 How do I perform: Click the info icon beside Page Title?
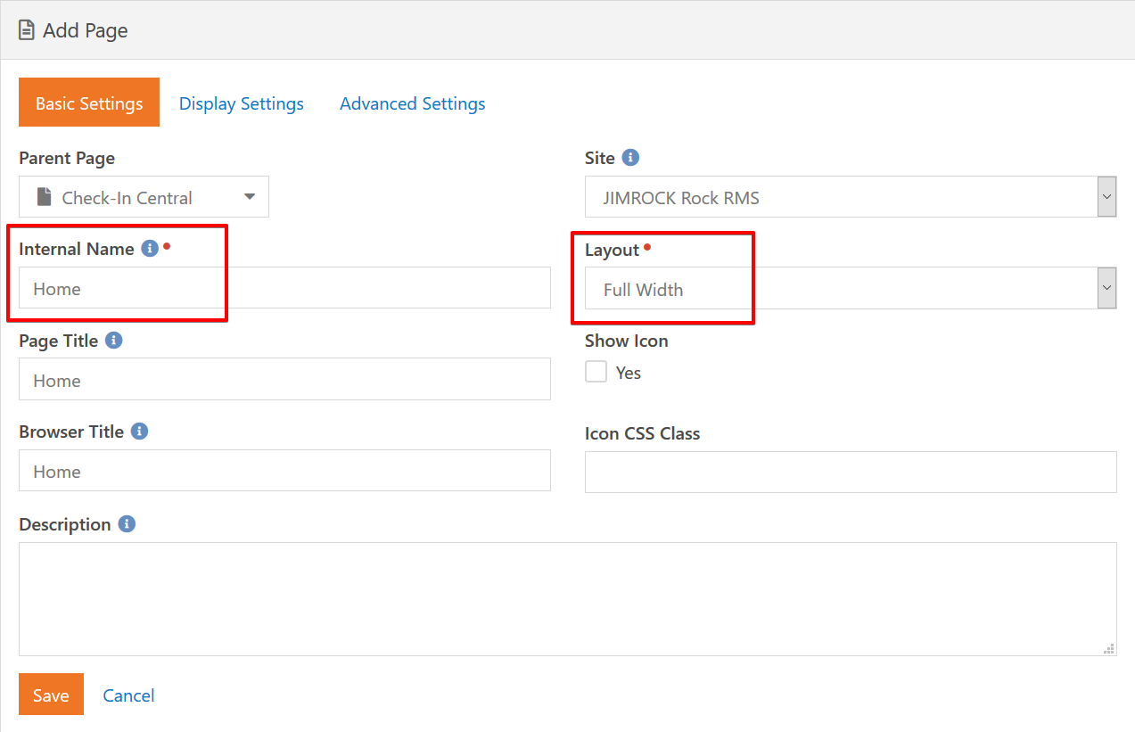click(113, 341)
